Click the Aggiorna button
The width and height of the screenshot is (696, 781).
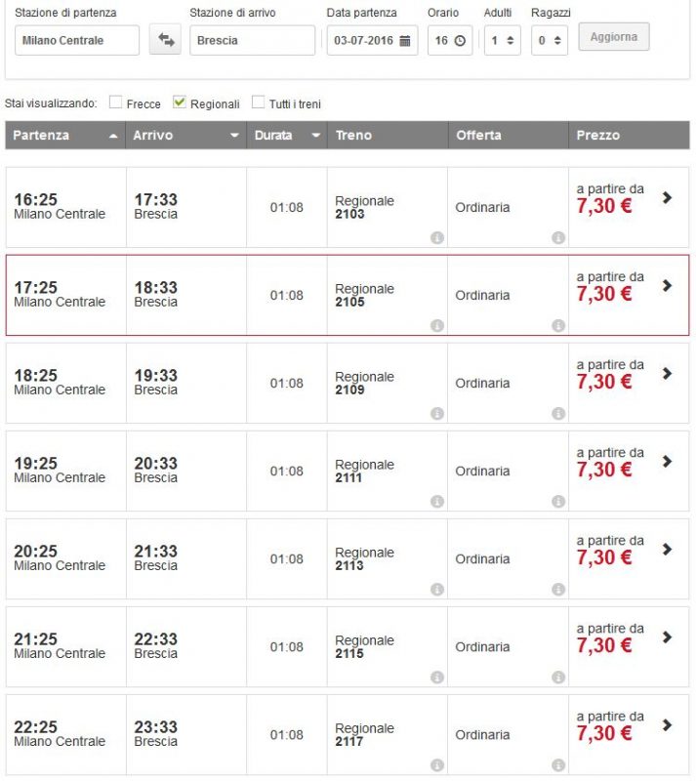click(x=614, y=37)
